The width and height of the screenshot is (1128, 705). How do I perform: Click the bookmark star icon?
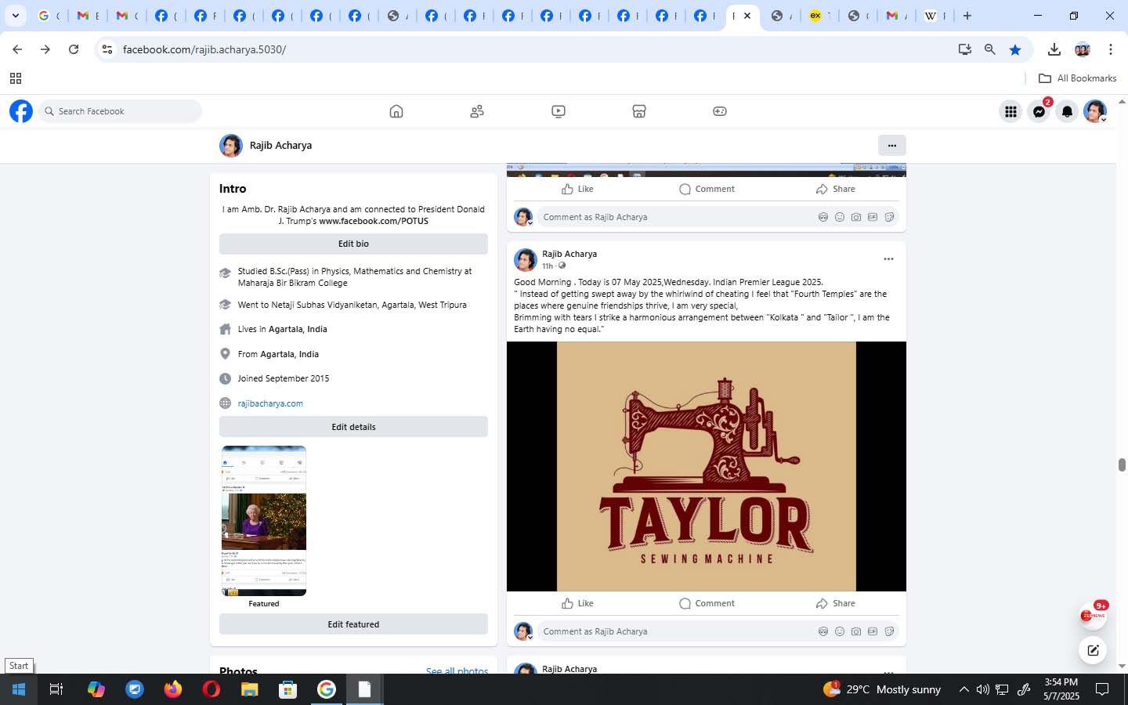click(1015, 49)
